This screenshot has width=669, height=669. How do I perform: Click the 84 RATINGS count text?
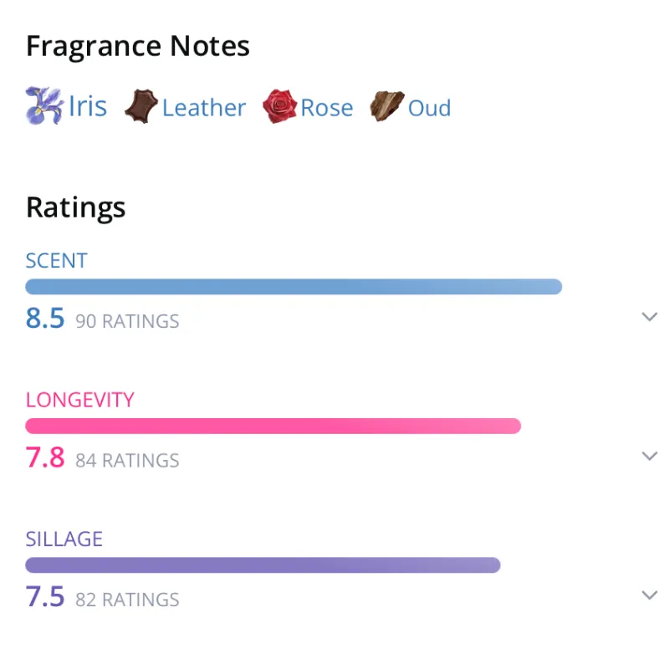127,460
